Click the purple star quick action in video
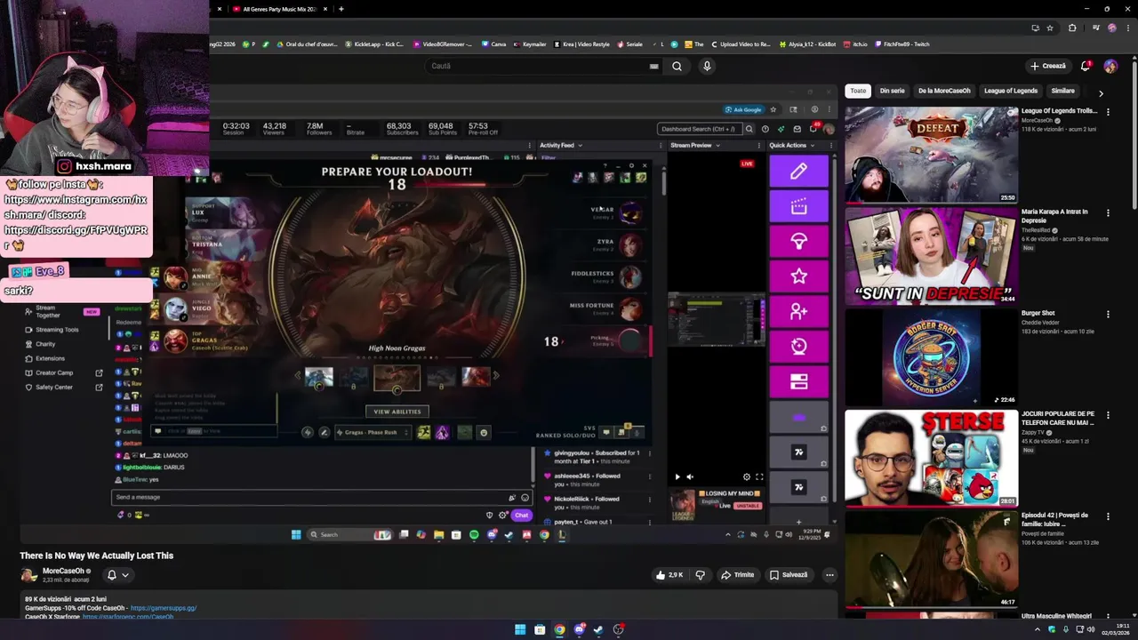Screen dimensions: 1138x640 pos(798,276)
